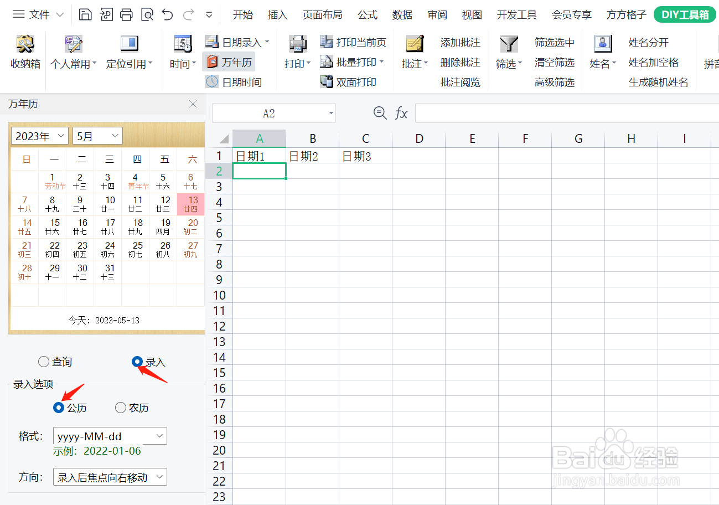Select cell A2 in the sheet
Image resolution: width=719 pixels, height=505 pixels.
click(259, 171)
